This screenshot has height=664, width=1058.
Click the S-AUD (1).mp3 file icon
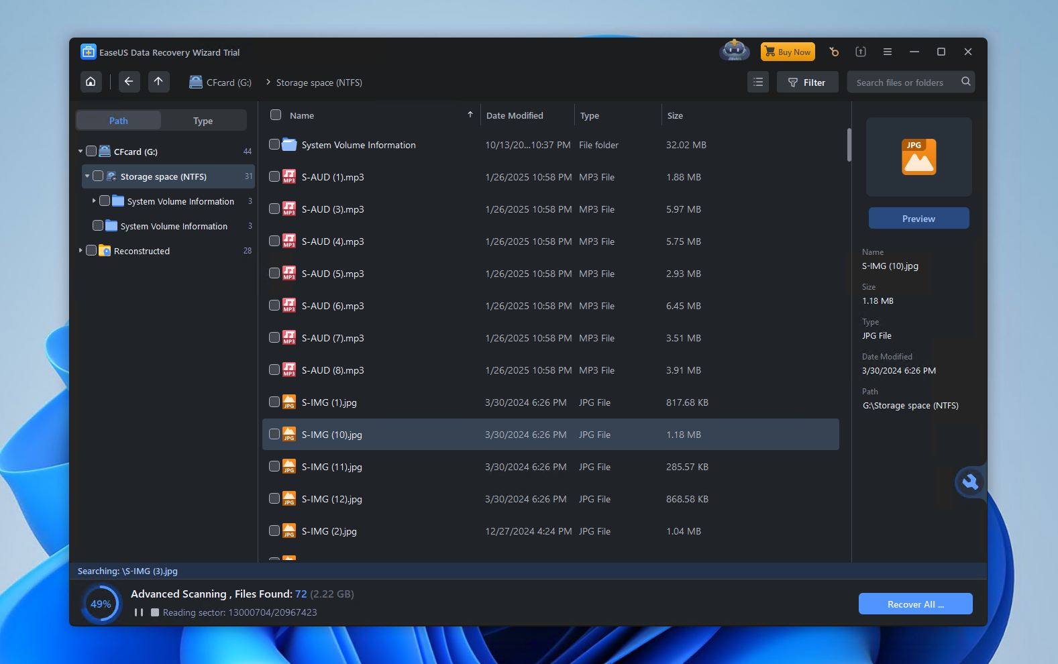pyautogui.click(x=289, y=177)
